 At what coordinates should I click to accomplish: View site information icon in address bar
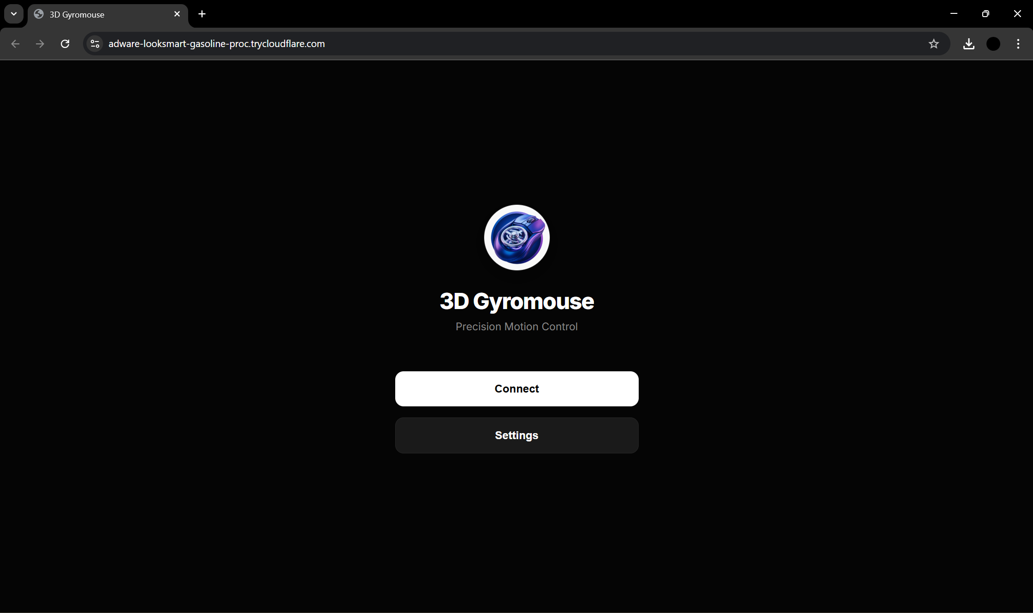[95, 44]
